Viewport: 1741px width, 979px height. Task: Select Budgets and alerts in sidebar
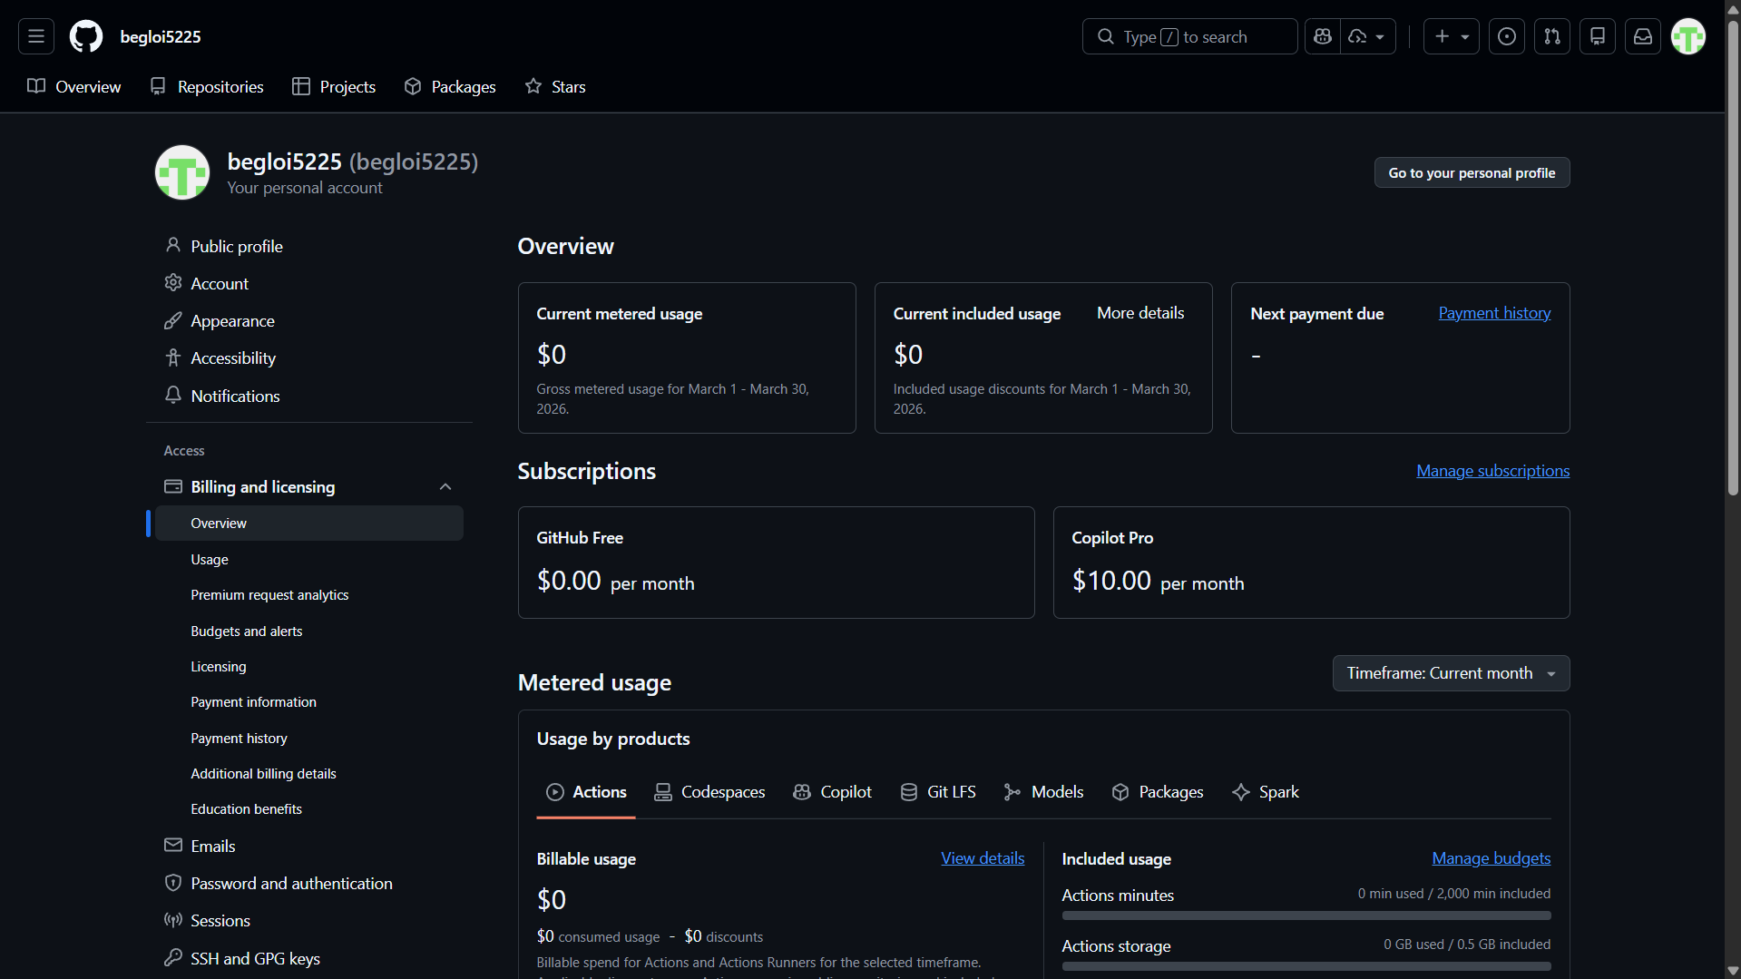pyautogui.click(x=246, y=631)
